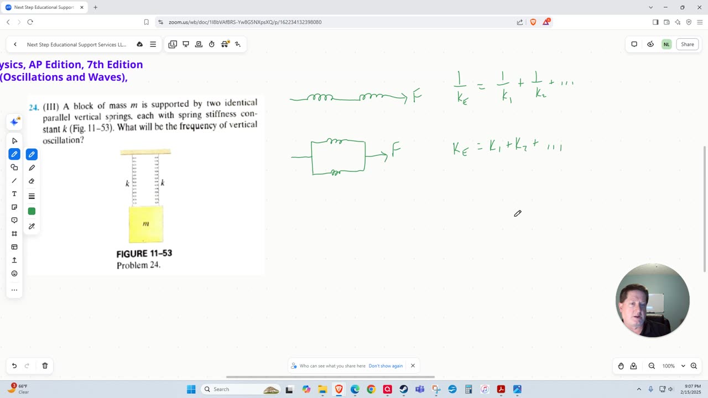The image size is (708, 398).
Task: Select the Next Step Educational Support tab
Action: coord(44,7)
